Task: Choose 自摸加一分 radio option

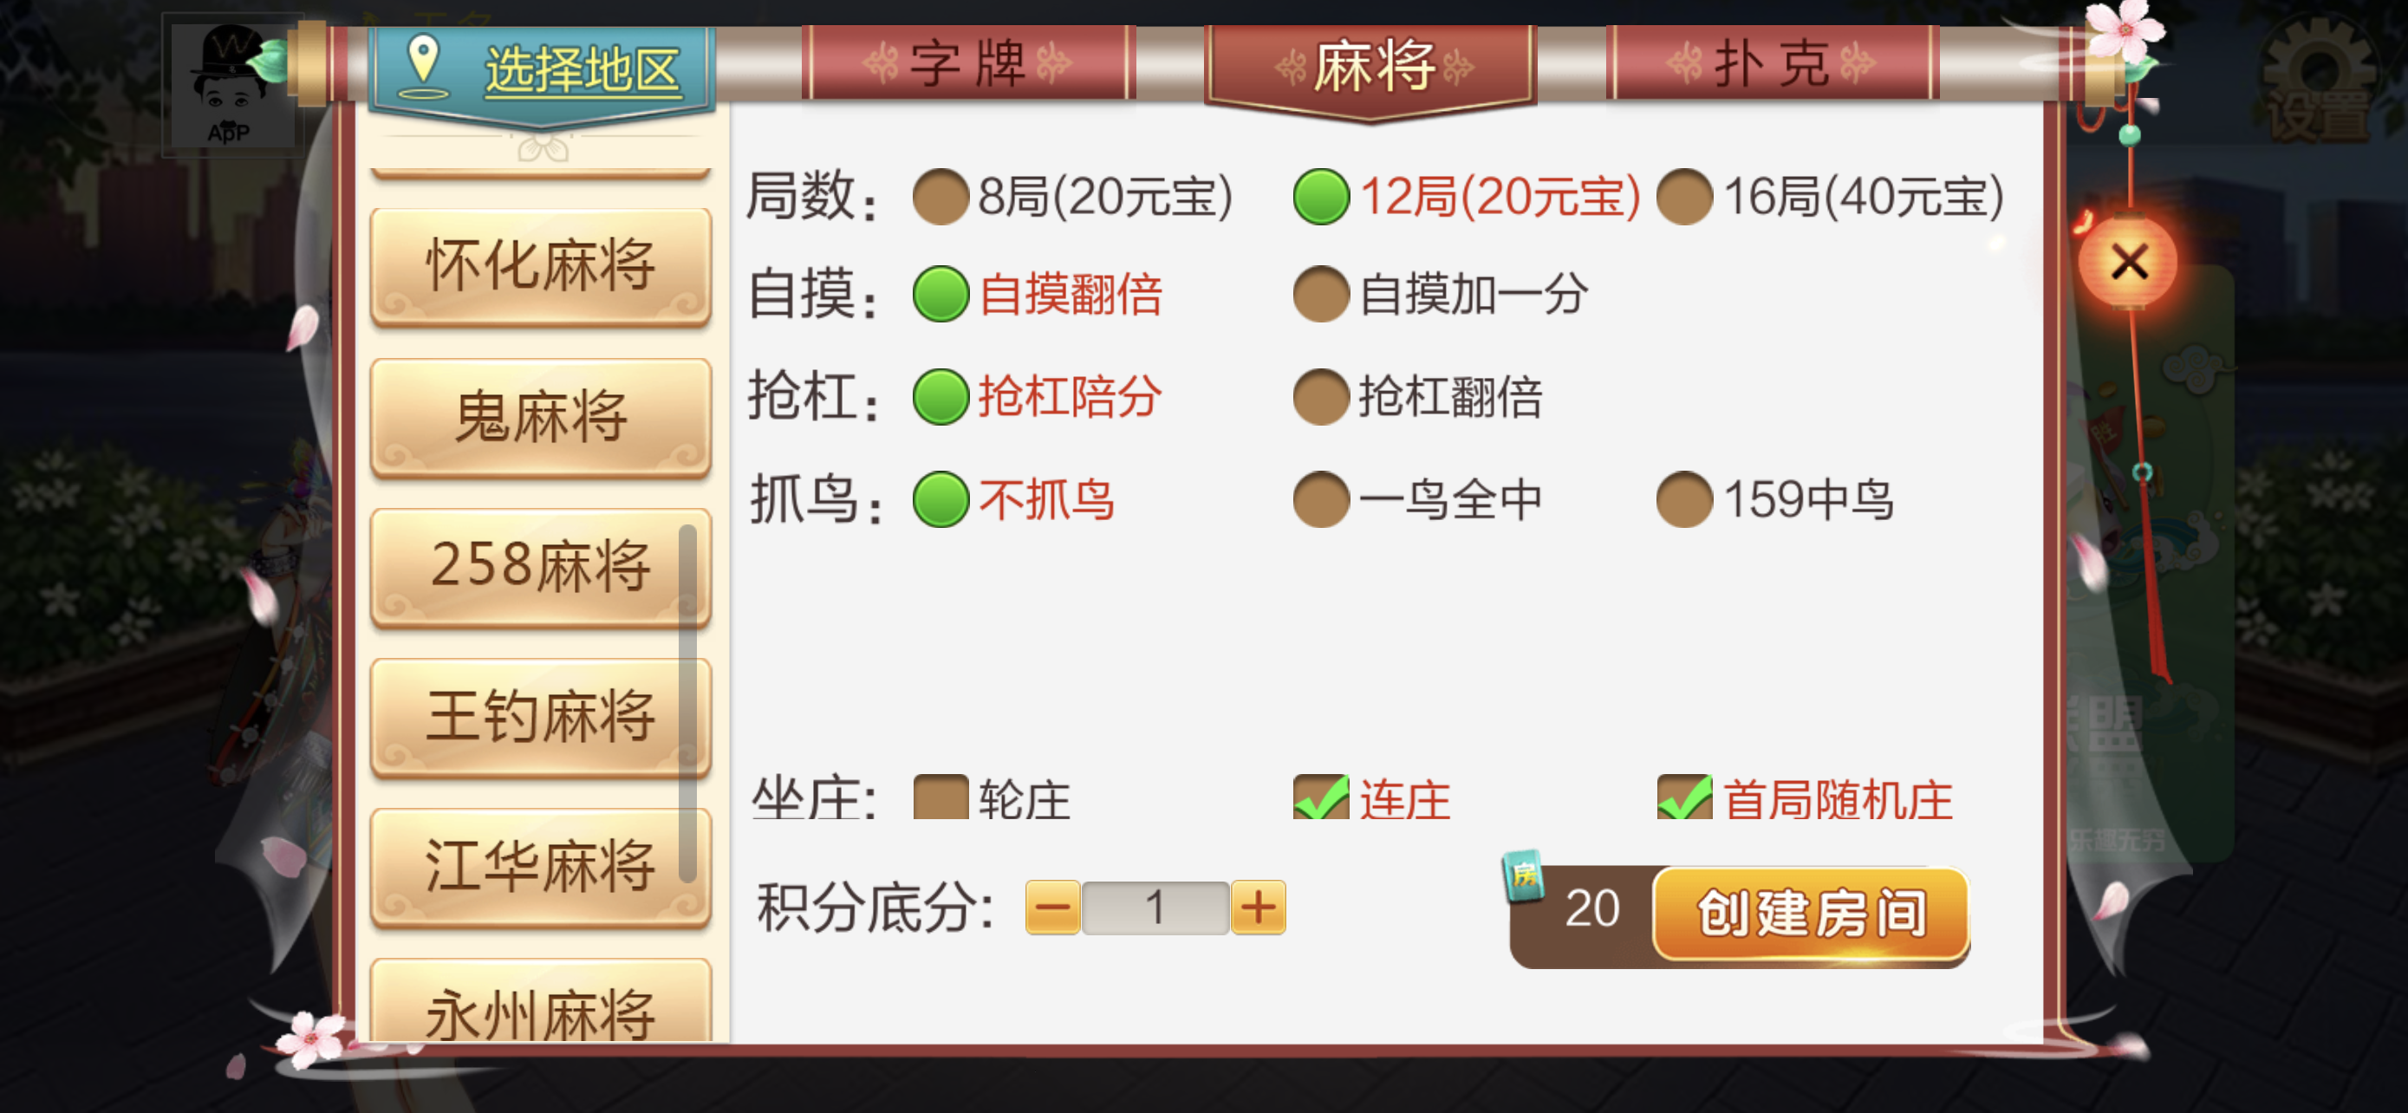Action: pos(1441,295)
